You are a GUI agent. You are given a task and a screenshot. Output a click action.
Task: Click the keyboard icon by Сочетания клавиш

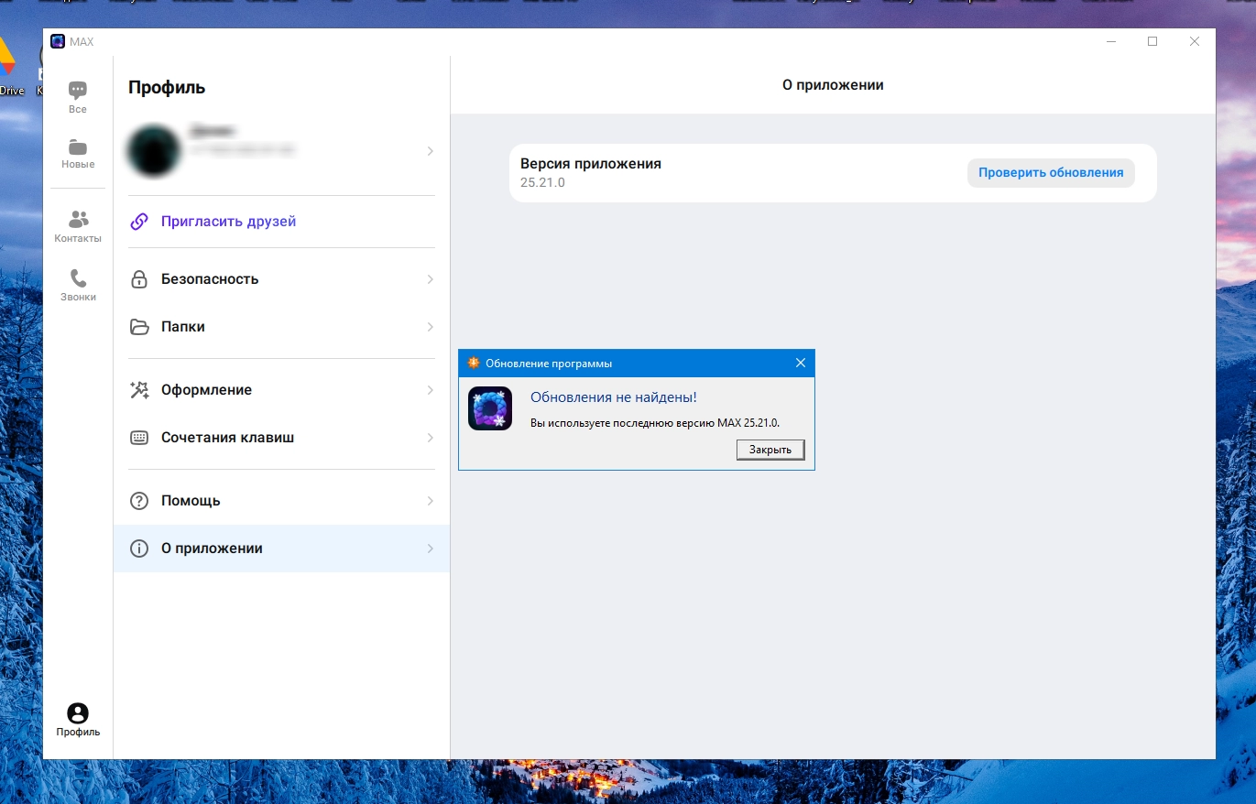(139, 438)
